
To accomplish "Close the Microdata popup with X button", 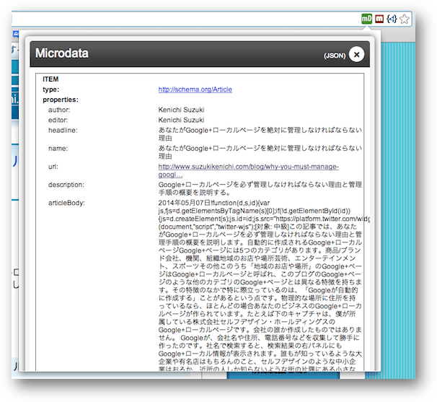I will tap(356, 54).
